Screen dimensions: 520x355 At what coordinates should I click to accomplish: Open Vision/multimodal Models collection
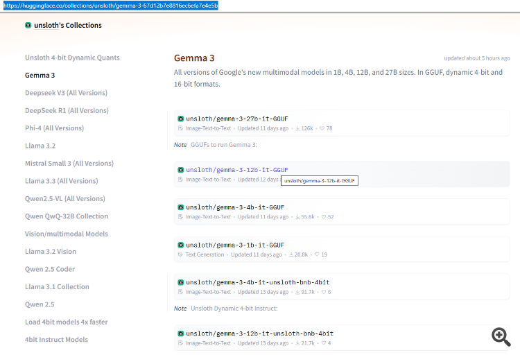[67, 234]
